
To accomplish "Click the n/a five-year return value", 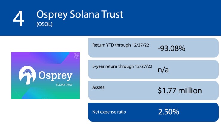I will coord(164,70).
